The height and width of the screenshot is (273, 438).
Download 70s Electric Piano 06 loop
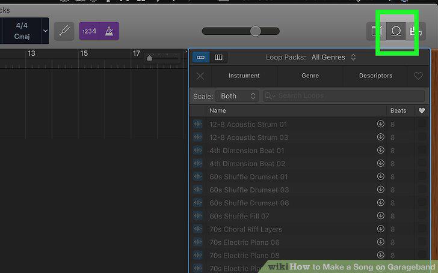tap(380, 242)
